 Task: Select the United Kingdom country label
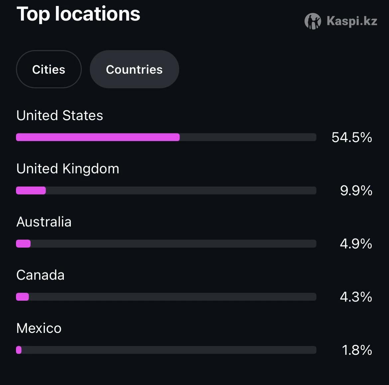click(68, 169)
